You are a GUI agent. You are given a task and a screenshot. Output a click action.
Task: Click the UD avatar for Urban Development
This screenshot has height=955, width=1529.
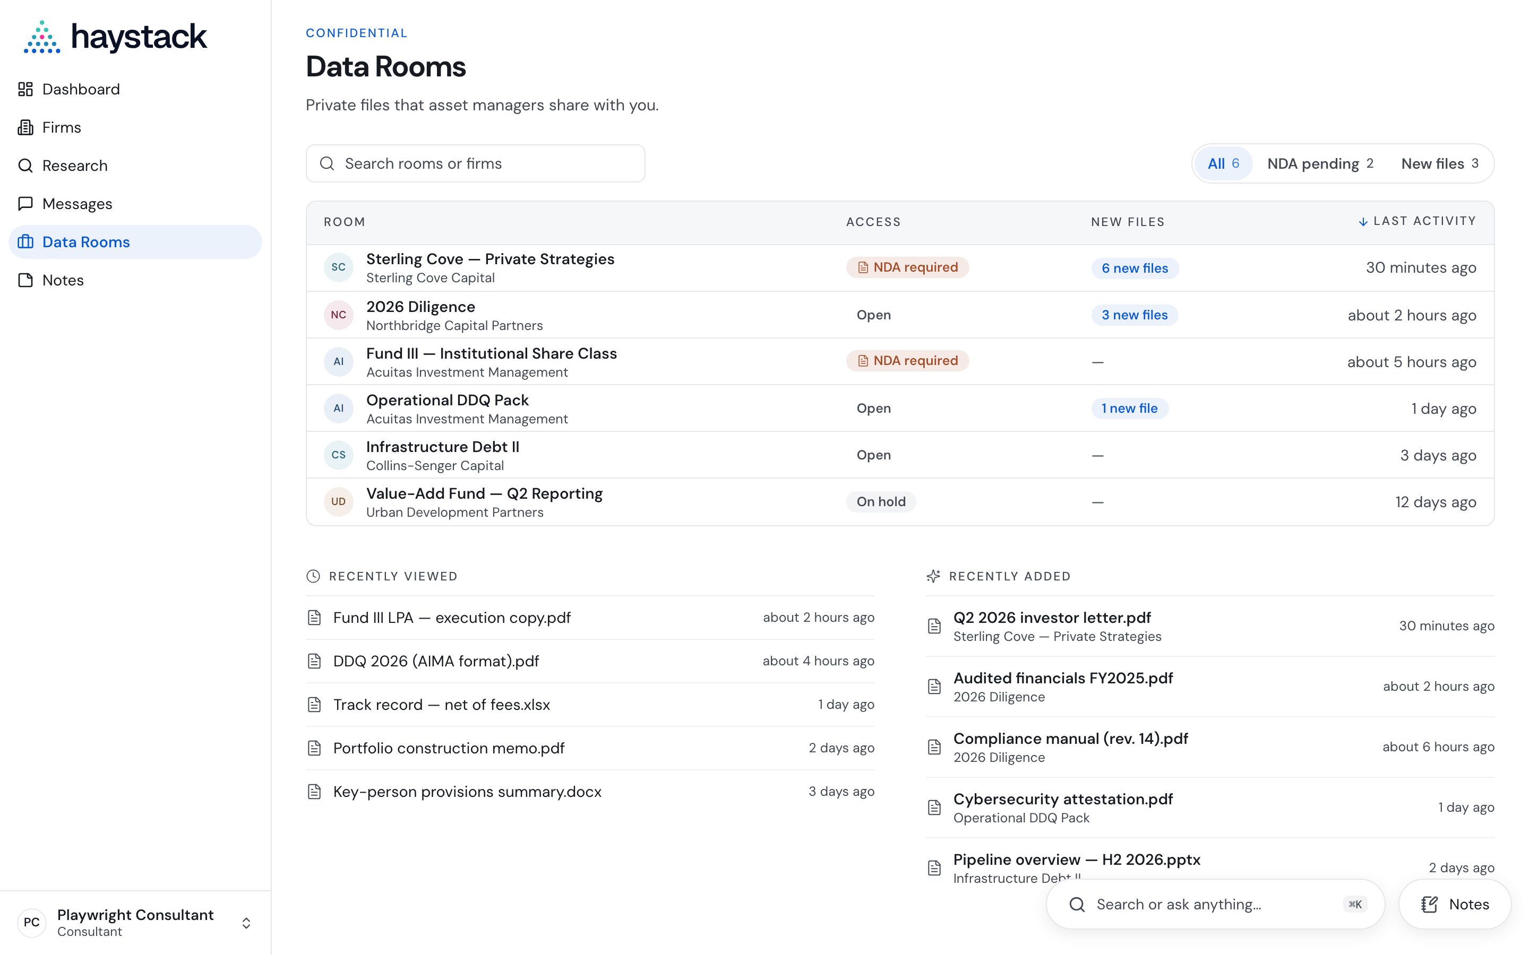coord(339,501)
